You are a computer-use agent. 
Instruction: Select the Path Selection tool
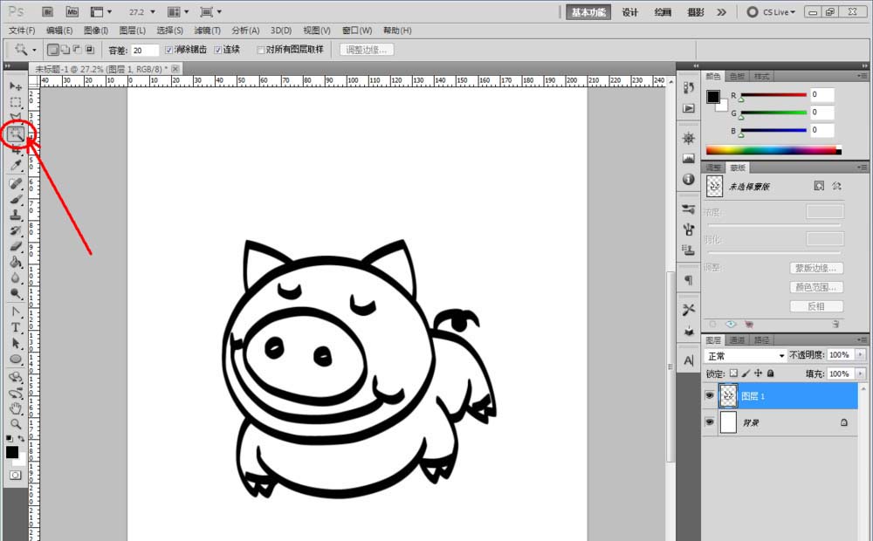click(x=16, y=343)
